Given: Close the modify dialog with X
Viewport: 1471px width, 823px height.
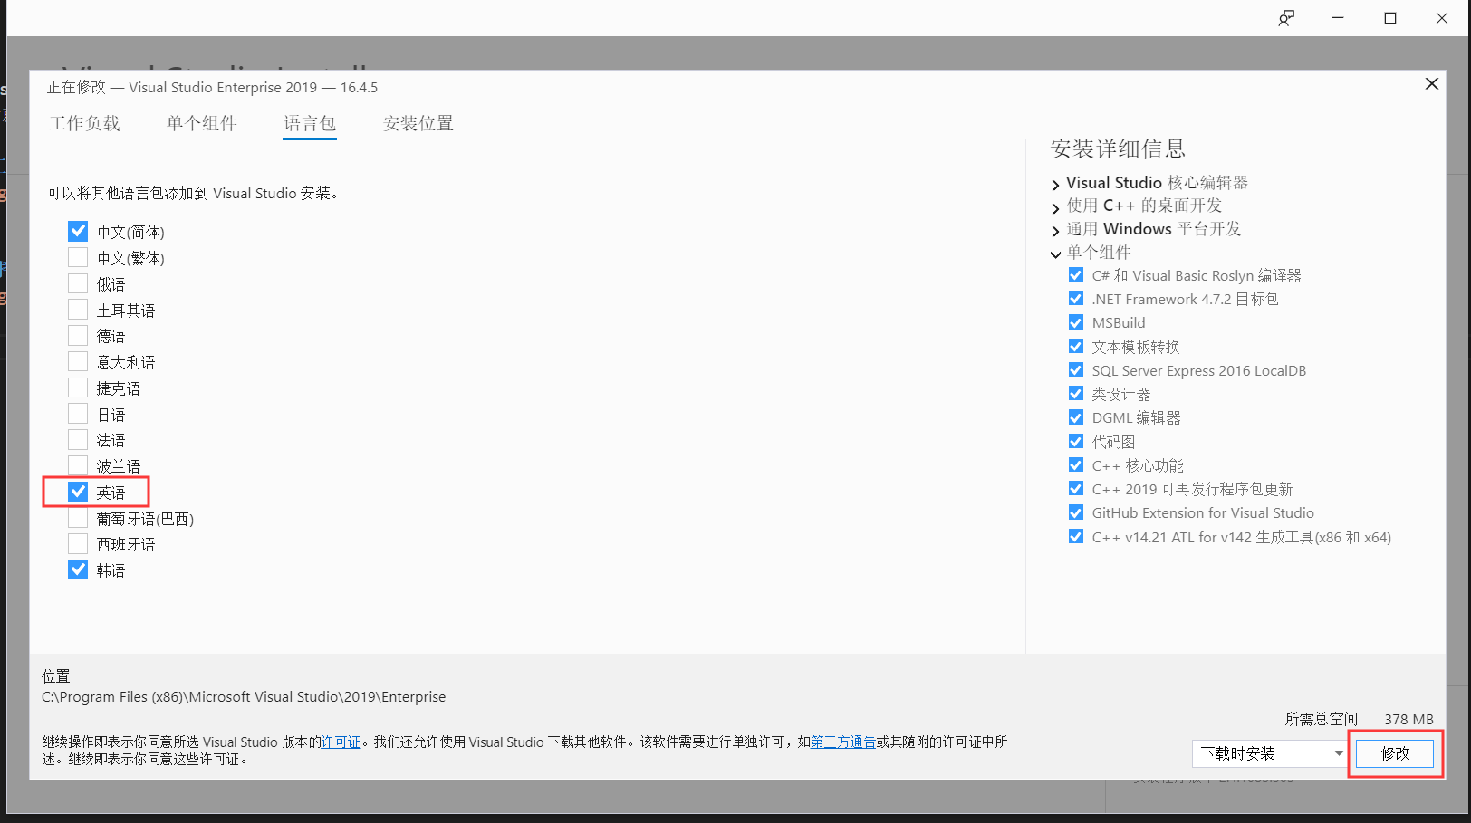Looking at the screenshot, I should pos(1432,83).
